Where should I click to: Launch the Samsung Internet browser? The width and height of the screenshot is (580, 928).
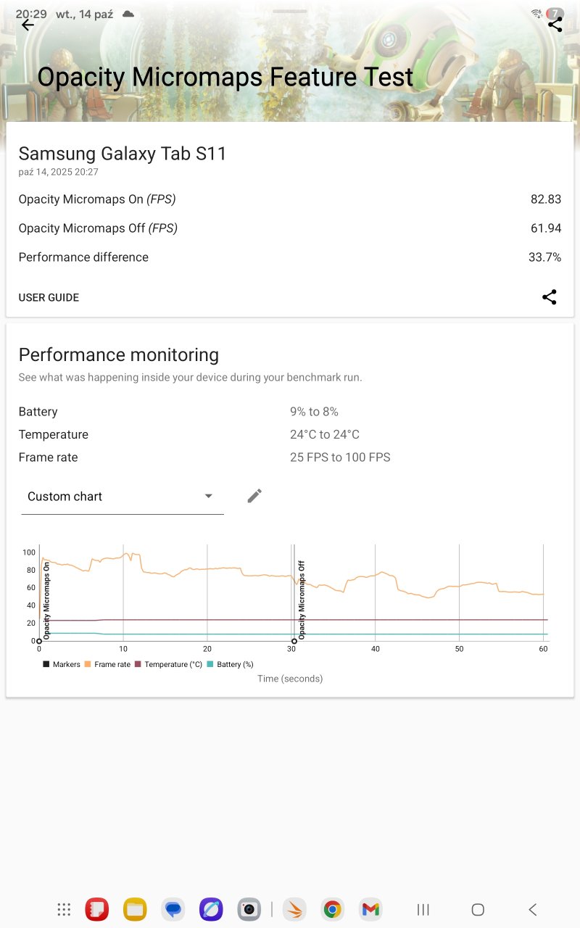tap(211, 909)
